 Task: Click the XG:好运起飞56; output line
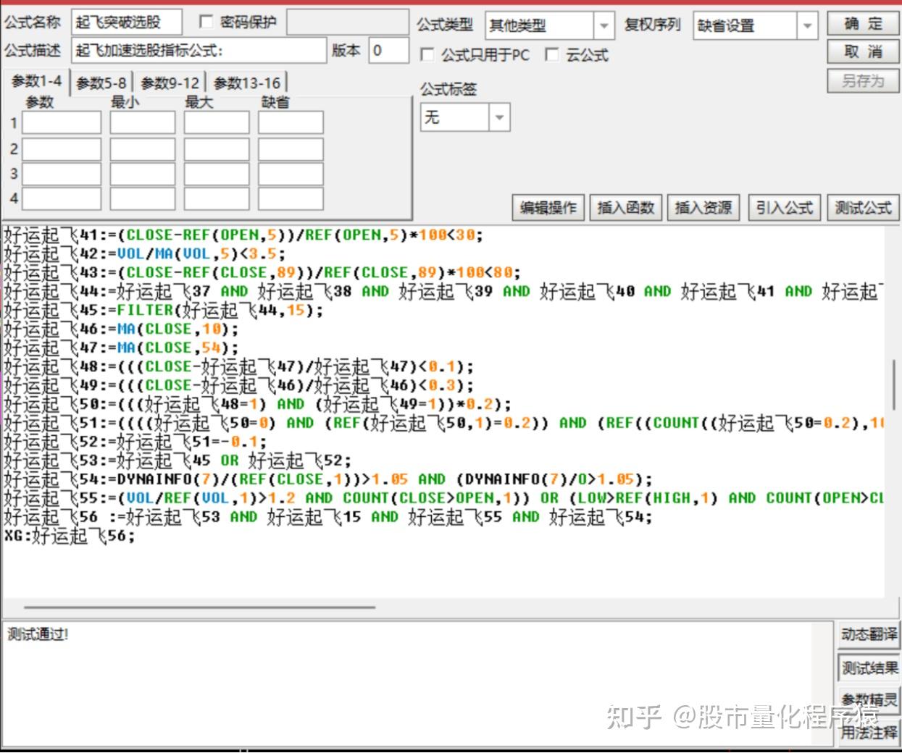(70, 536)
